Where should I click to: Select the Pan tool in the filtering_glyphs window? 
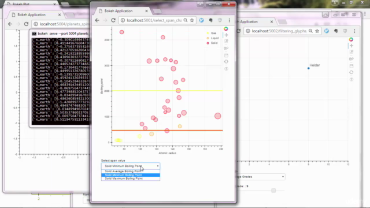pyautogui.click(x=351, y=46)
